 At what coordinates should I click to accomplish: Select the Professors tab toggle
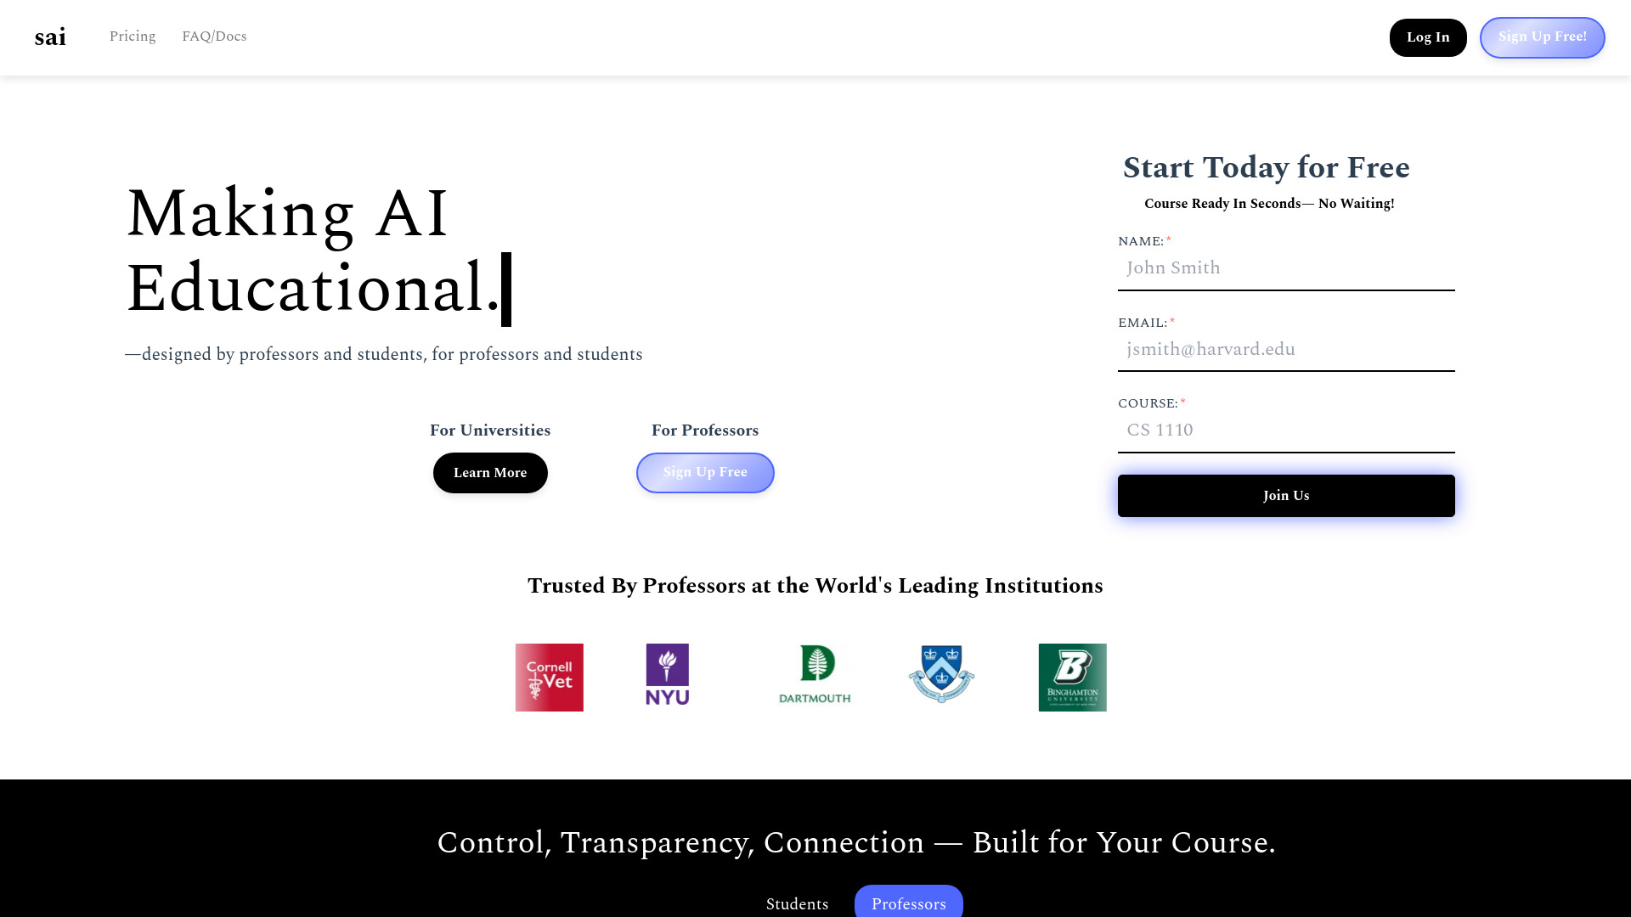pos(908,904)
